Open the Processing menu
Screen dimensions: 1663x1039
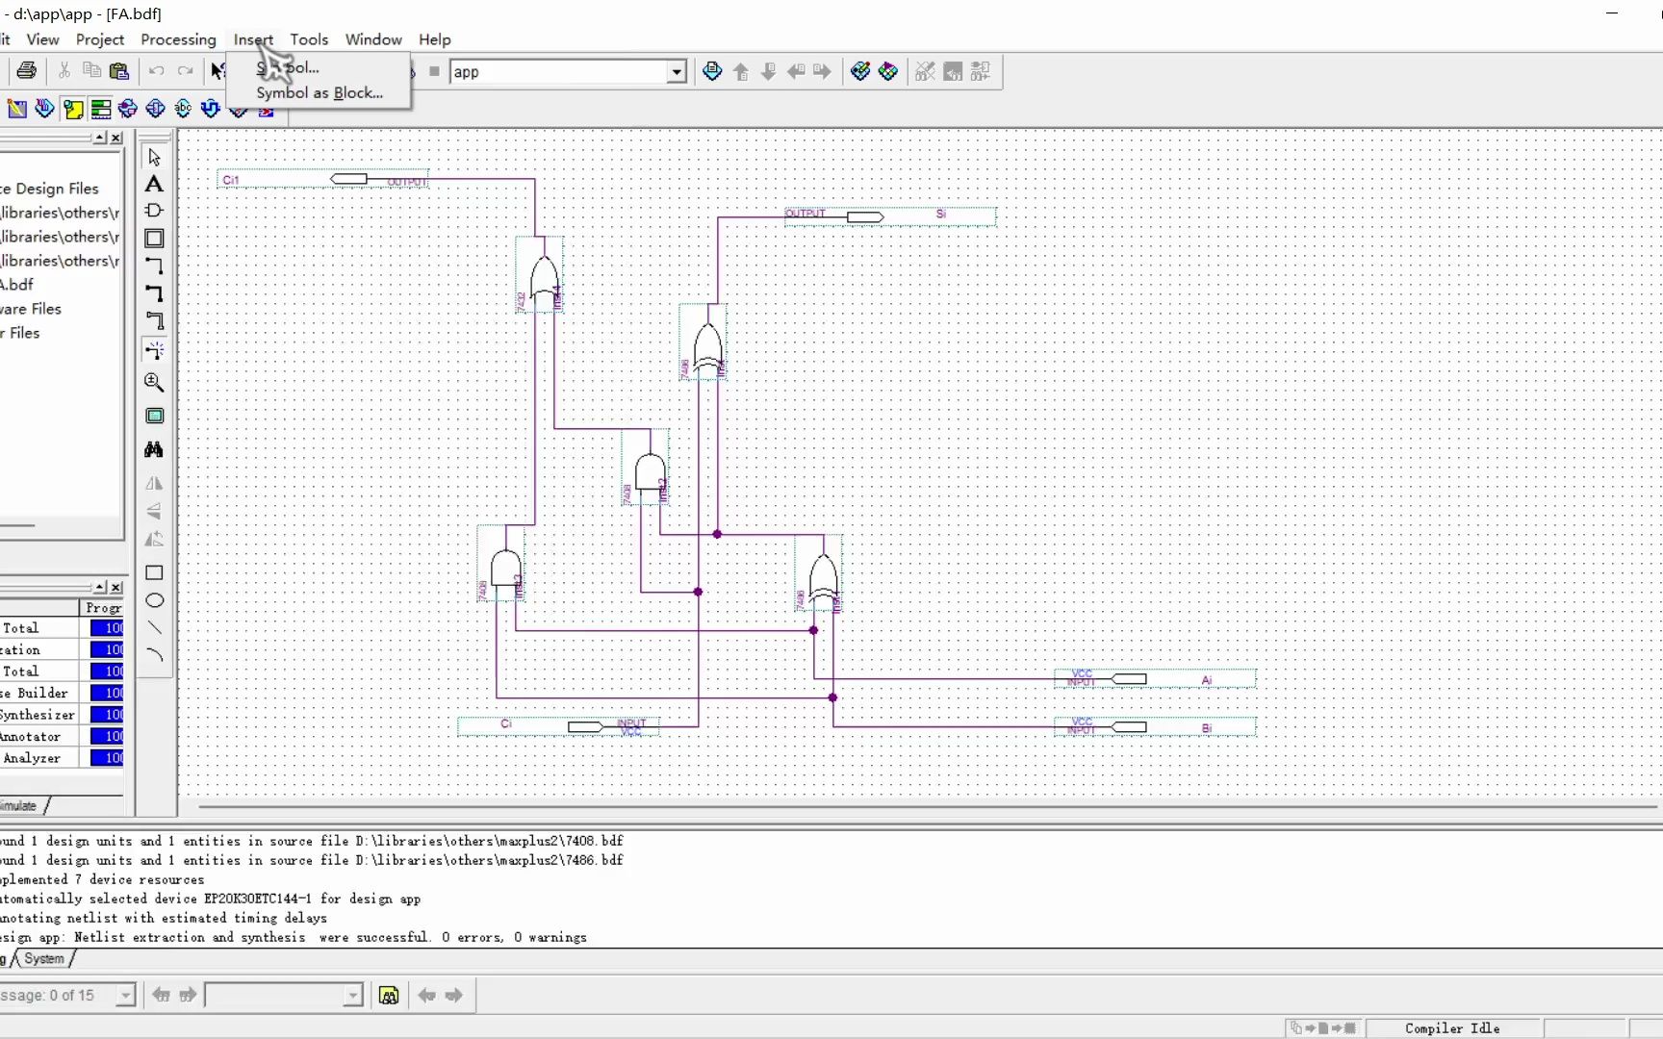point(178,39)
